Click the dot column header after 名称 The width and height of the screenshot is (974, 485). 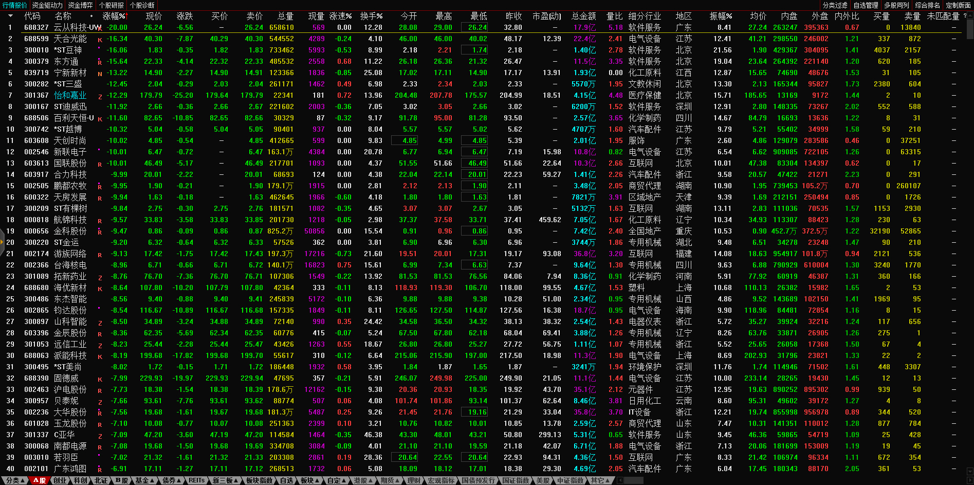tap(91, 16)
